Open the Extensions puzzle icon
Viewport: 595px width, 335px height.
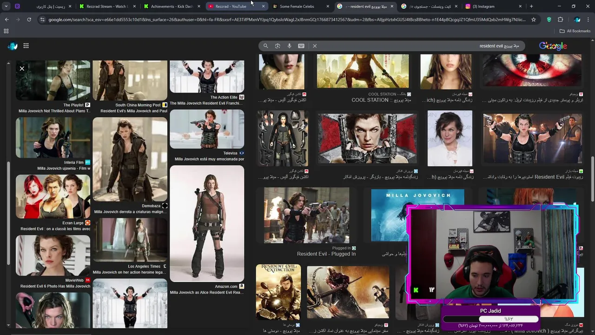point(560,20)
